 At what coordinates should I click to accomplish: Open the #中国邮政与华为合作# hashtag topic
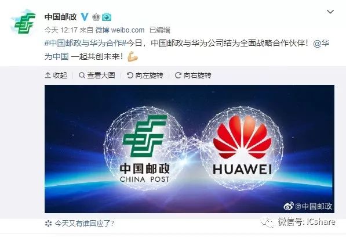(x=85, y=43)
